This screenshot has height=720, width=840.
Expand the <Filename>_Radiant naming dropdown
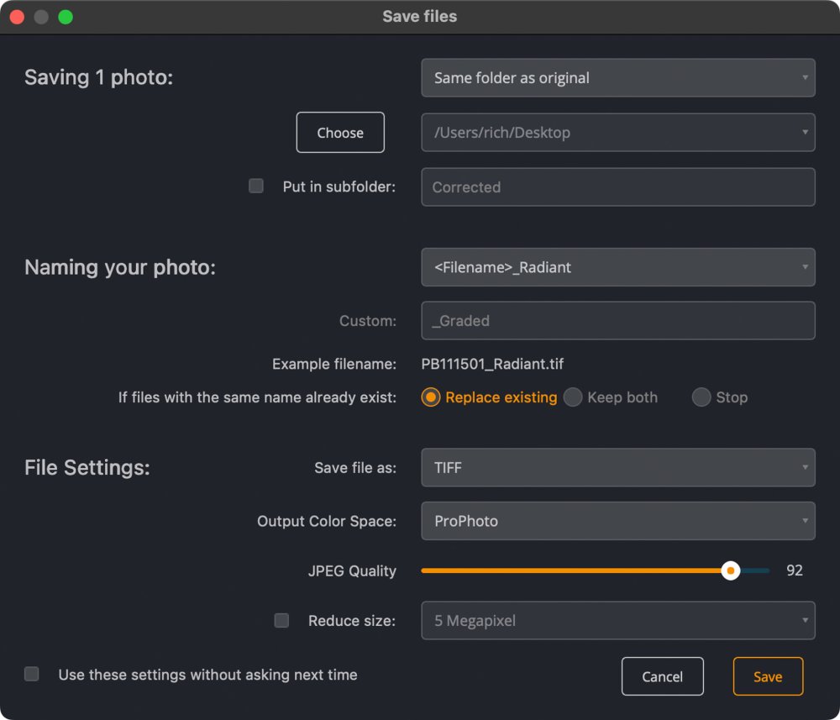[x=617, y=267]
